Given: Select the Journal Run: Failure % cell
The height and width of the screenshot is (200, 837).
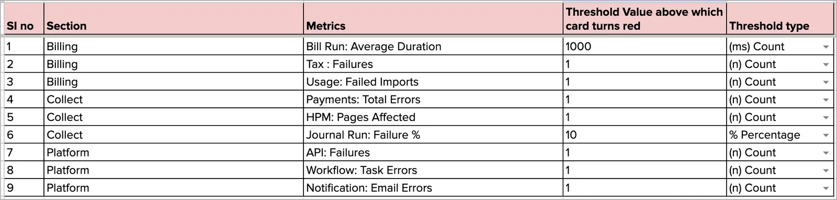Looking at the screenshot, I should tap(433, 135).
